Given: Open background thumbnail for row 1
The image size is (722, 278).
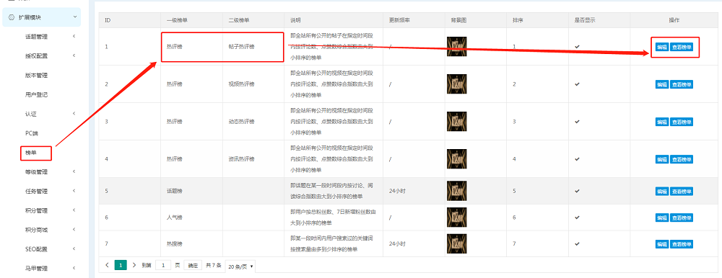Looking at the screenshot, I should (x=456, y=47).
